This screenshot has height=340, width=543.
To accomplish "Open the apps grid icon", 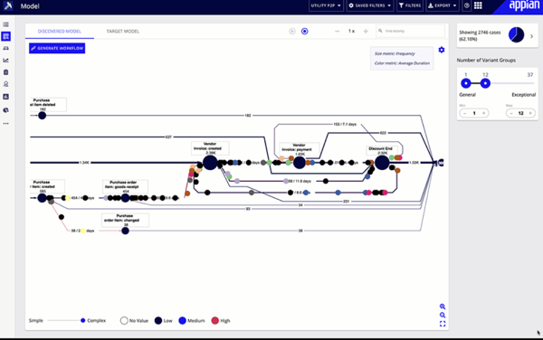I will coord(478,5).
